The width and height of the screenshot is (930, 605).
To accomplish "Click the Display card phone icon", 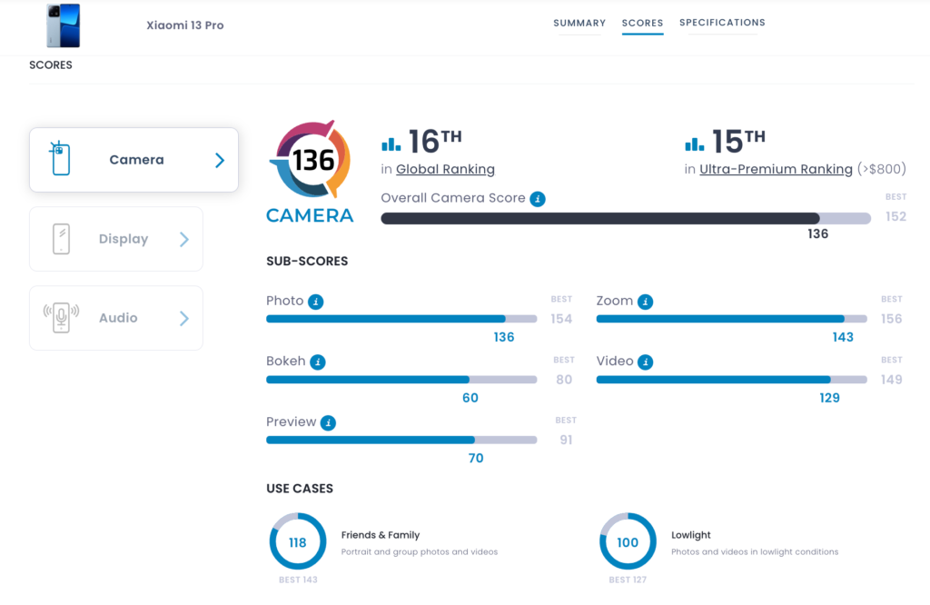I will tap(61, 239).
